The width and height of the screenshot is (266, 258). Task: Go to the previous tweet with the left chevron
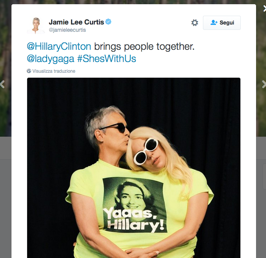(x=2, y=84)
